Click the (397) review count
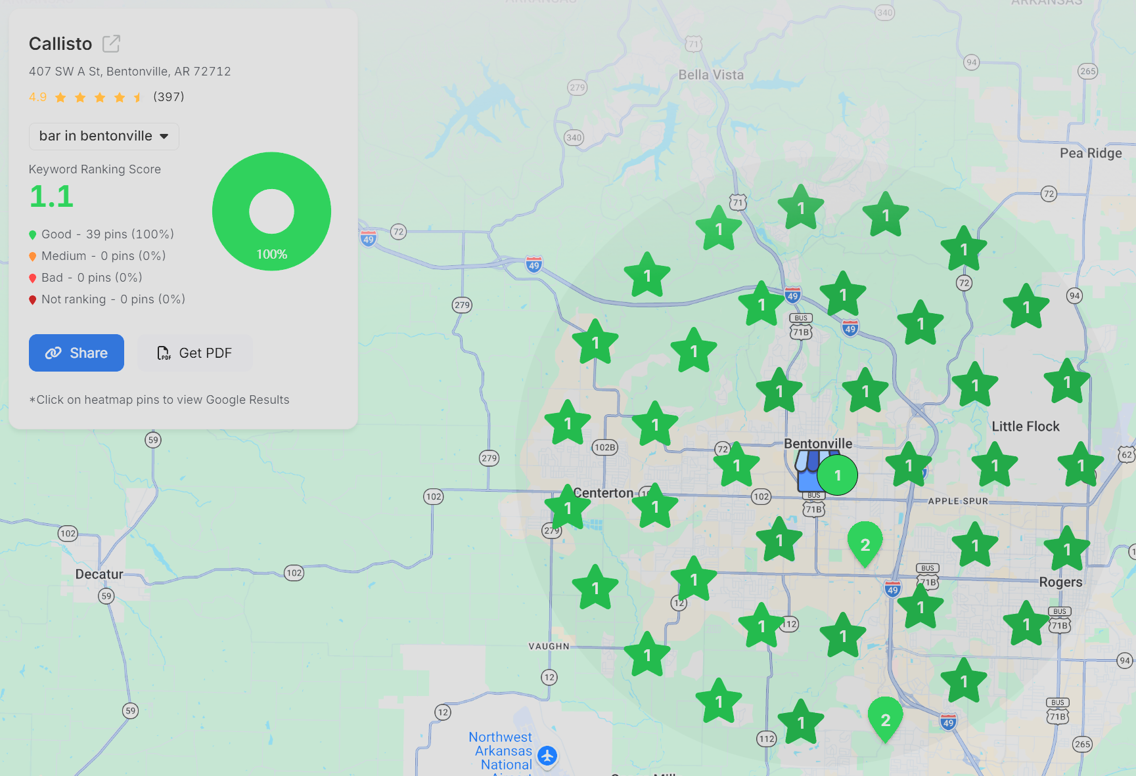 [169, 97]
